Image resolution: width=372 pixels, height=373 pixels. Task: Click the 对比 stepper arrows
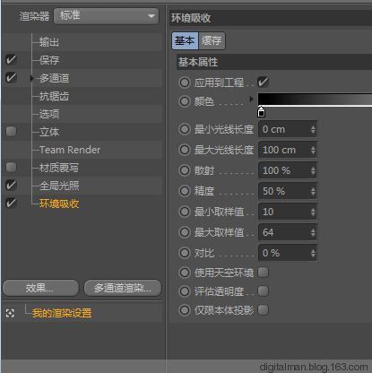(313, 253)
